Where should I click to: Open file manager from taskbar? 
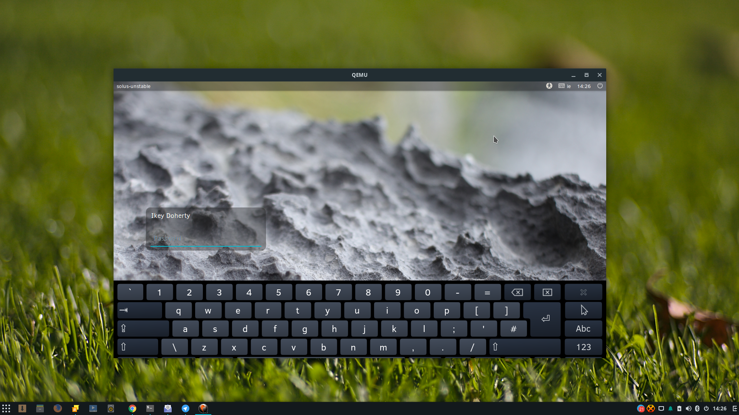click(40, 408)
